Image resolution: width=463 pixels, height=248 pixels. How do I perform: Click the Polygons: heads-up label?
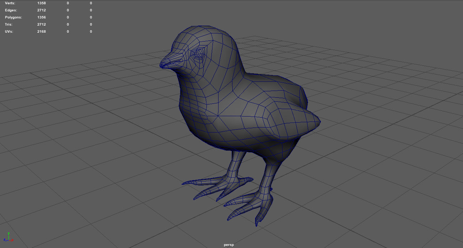click(13, 17)
